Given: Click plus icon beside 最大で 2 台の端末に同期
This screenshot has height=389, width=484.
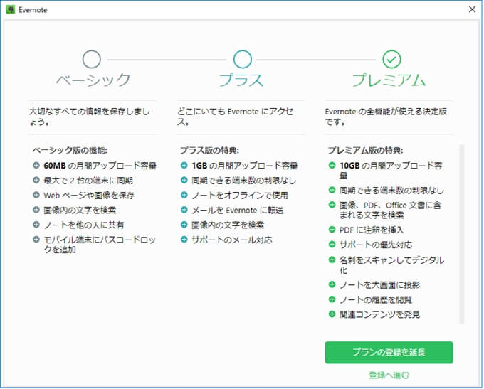Looking at the screenshot, I should point(36,180).
